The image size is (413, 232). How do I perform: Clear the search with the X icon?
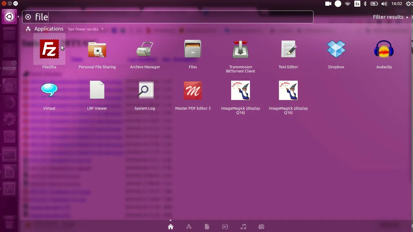click(28, 17)
